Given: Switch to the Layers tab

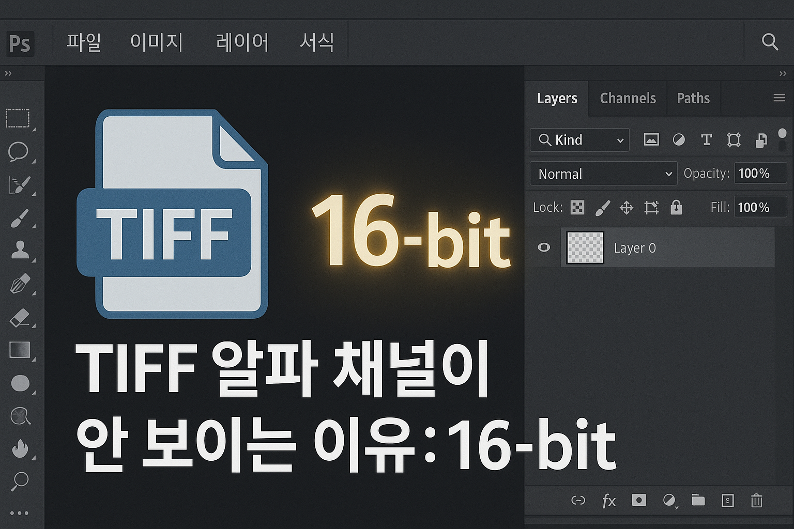Looking at the screenshot, I should coord(557,98).
